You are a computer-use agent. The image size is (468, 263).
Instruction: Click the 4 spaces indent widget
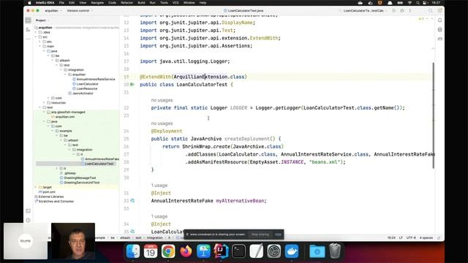(426, 237)
